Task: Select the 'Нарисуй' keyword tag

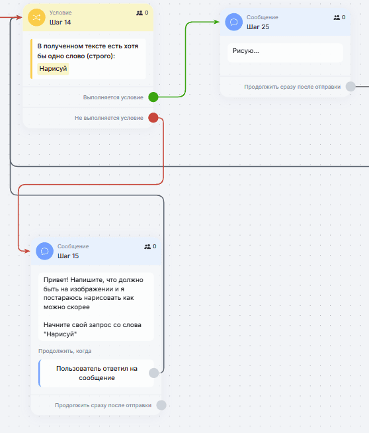Action: tap(53, 68)
